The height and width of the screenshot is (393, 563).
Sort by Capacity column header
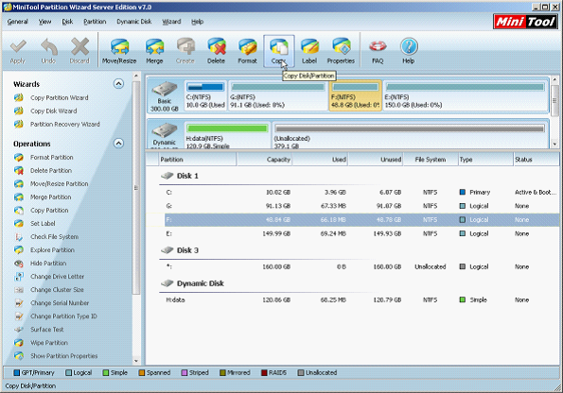click(x=265, y=160)
